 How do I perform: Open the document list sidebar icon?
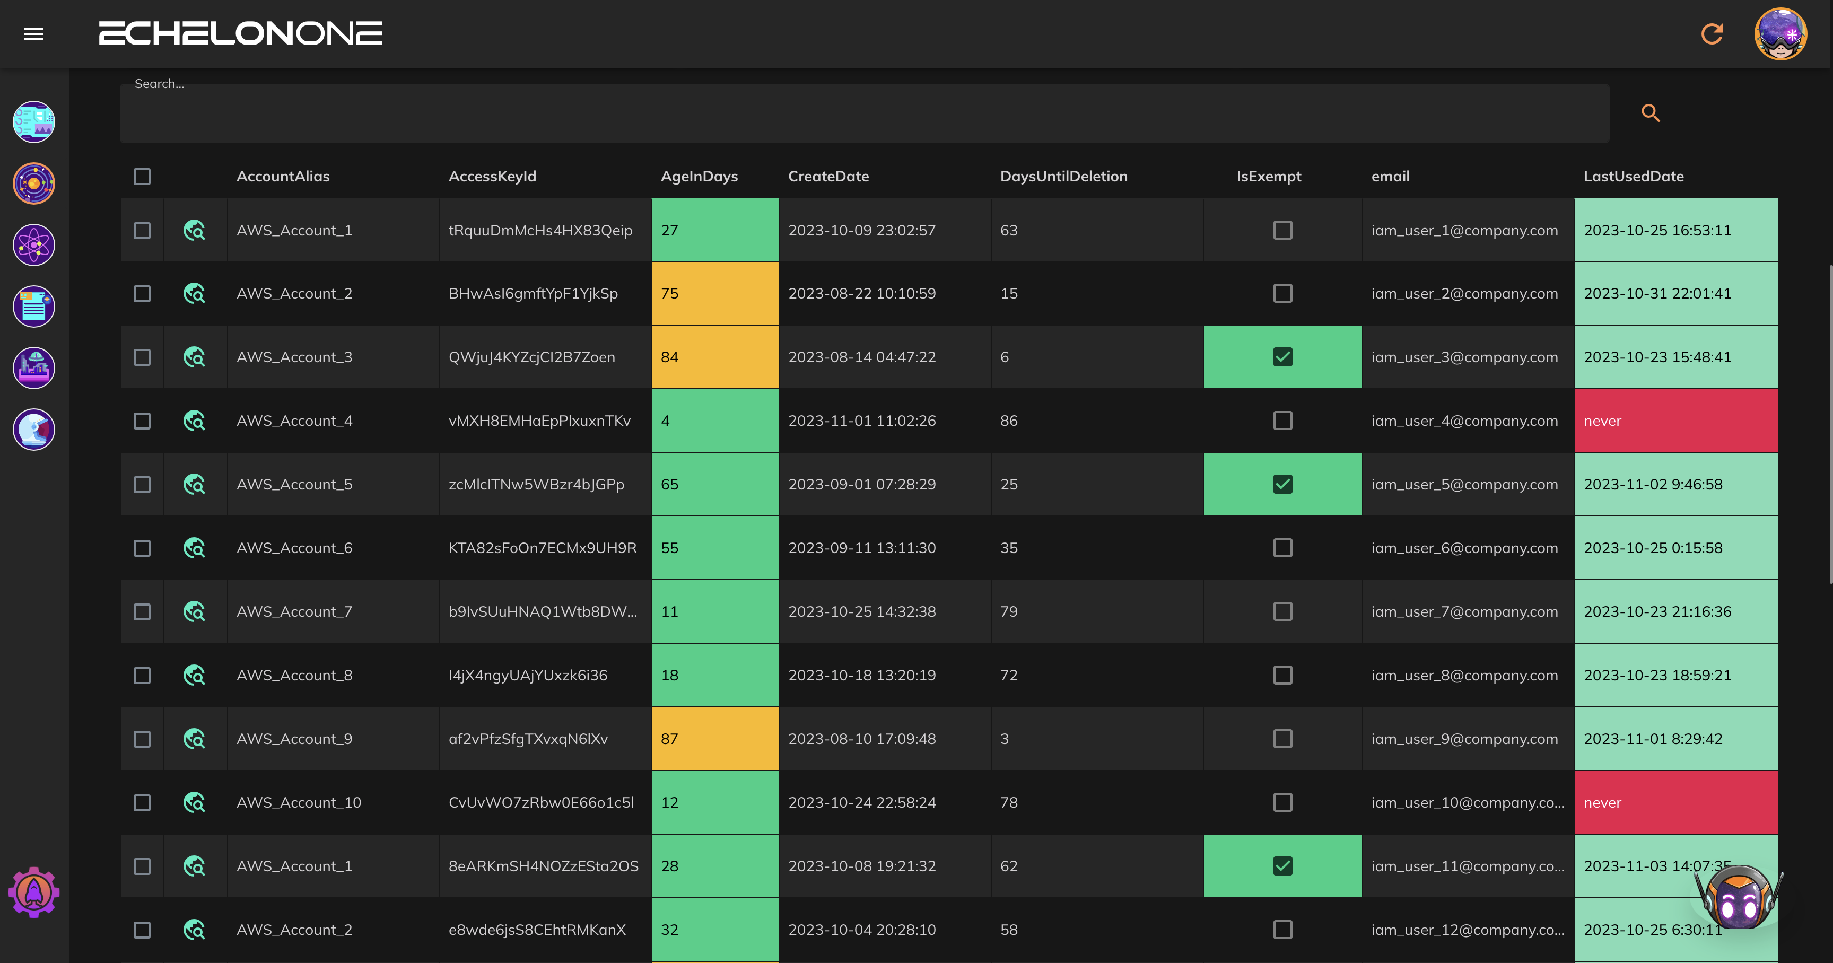tap(33, 307)
